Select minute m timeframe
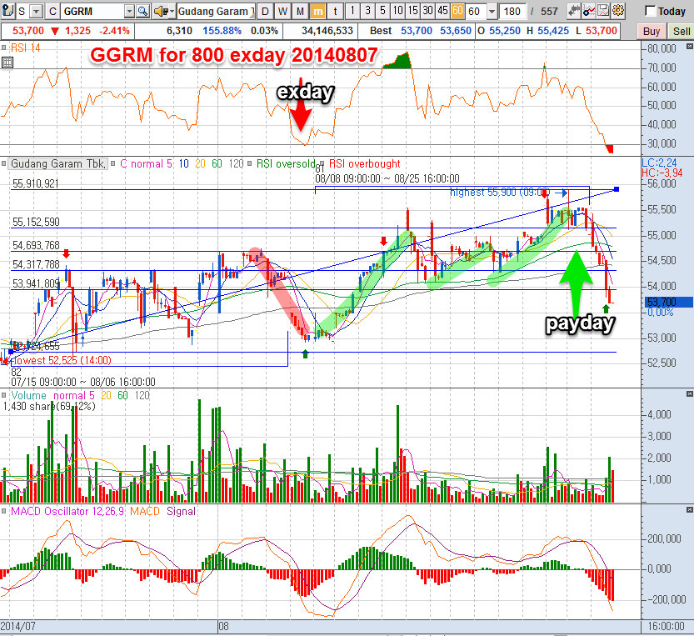The width and height of the screenshot is (694, 636). (317, 11)
